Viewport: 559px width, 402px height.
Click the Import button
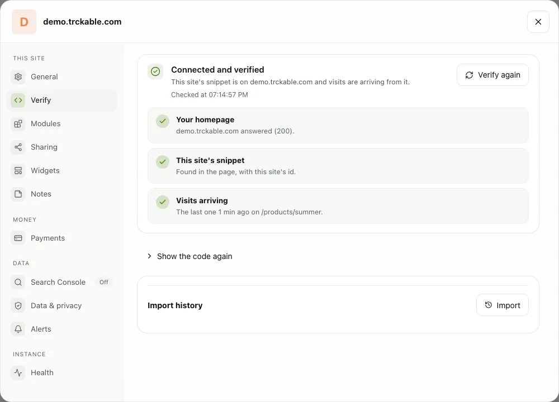click(x=503, y=305)
